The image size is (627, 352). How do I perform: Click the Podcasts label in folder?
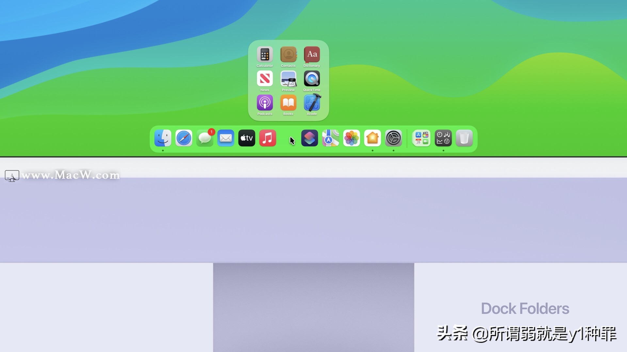pyautogui.click(x=265, y=114)
